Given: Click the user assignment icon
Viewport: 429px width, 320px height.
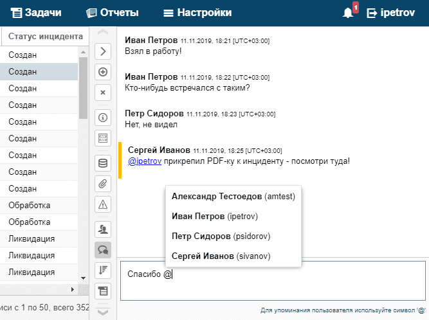Looking at the screenshot, I should coord(103,229).
